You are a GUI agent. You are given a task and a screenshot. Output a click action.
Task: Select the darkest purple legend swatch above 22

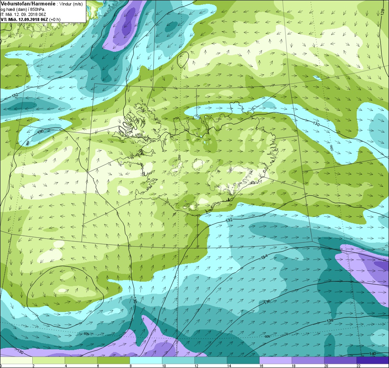point(372,360)
